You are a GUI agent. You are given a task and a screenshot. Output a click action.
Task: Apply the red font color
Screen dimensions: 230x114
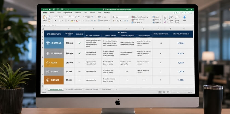pos(77,21)
